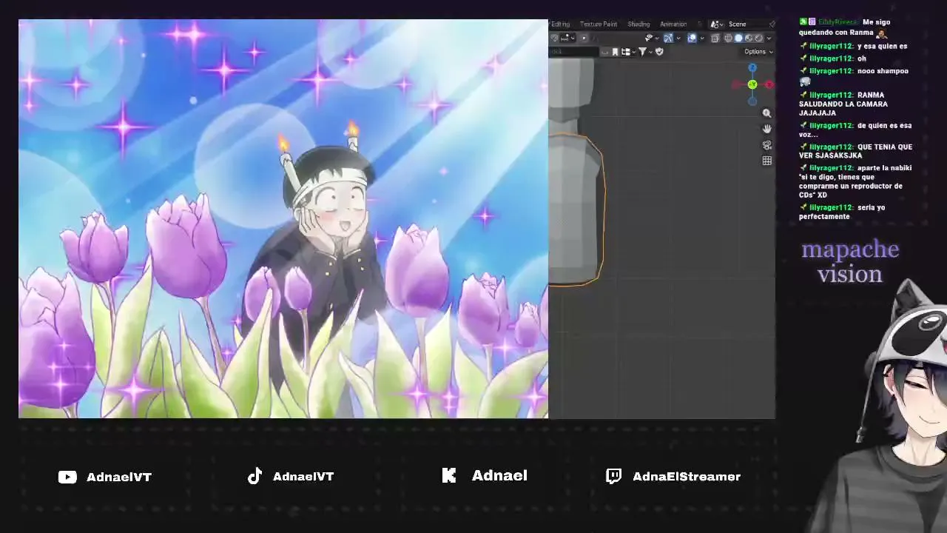The height and width of the screenshot is (533, 947).
Task: Click the Kick logo next to Adnael
Action: 449,476
